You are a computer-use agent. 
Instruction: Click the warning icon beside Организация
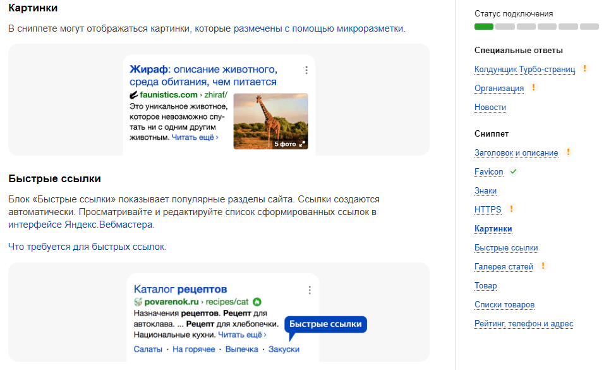533,87
